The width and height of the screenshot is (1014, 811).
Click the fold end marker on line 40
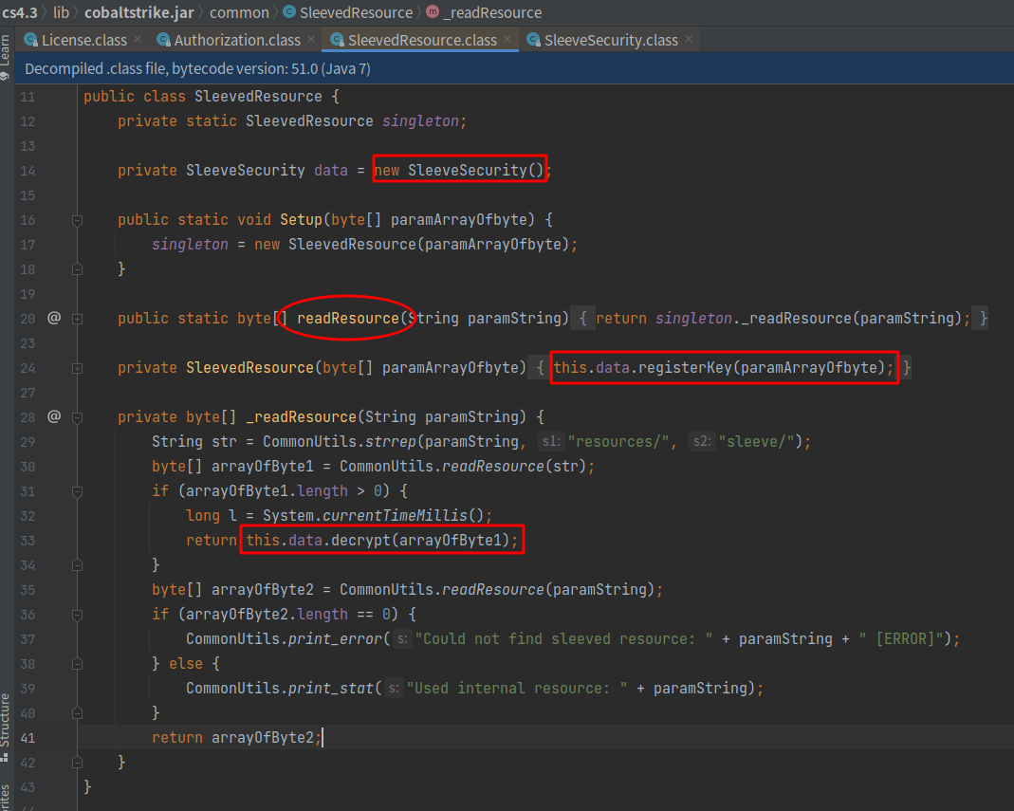pyautogui.click(x=77, y=712)
